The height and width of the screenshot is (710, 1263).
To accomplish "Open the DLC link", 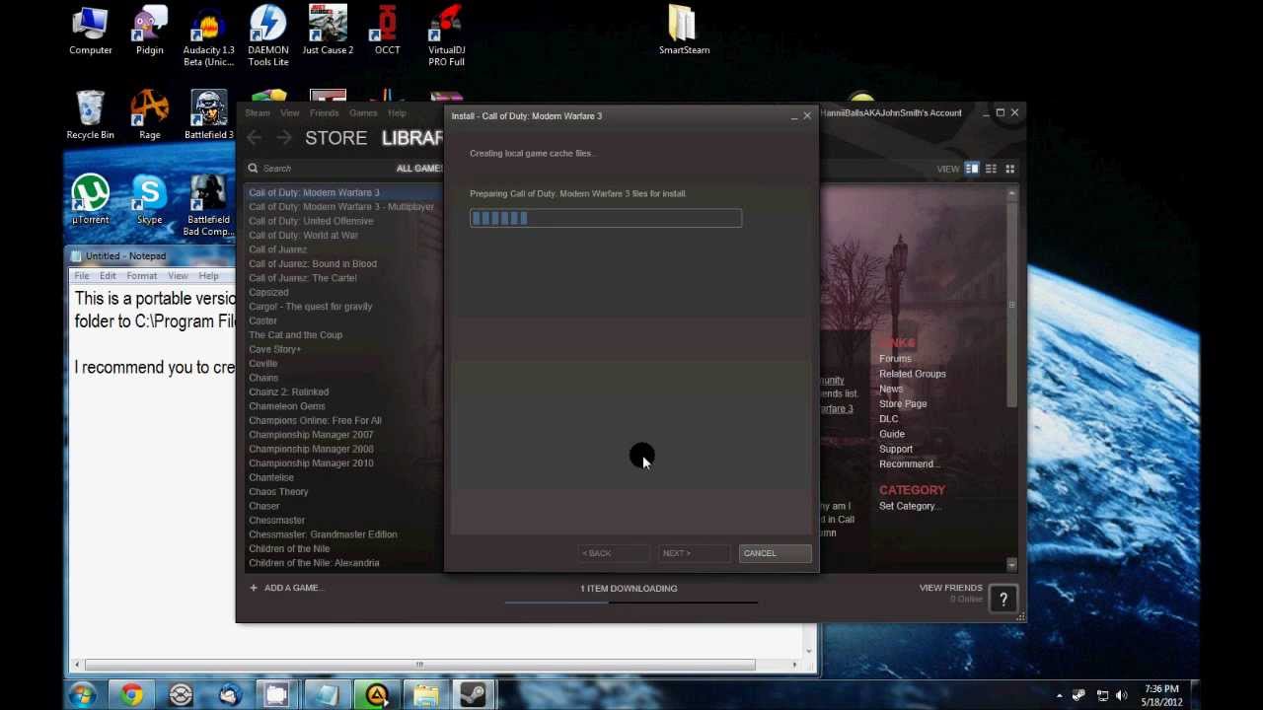I will pos(888,419).
